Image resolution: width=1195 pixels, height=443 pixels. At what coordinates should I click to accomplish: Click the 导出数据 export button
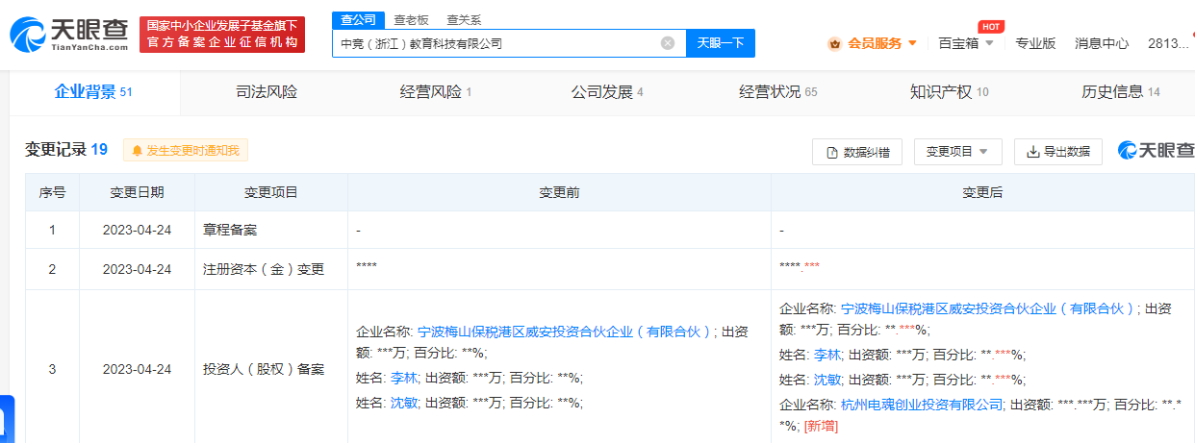[x=1058, y=152]
